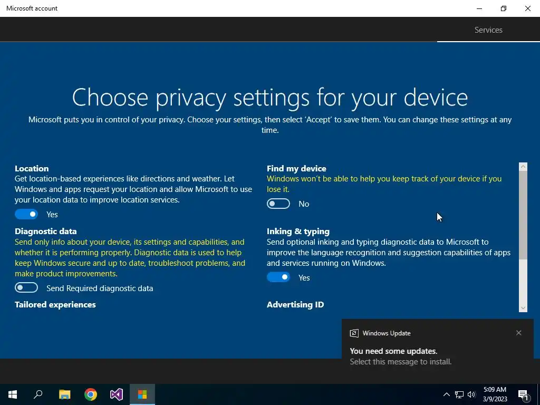Screen dimensions: 540x405
Task: Click the Advertising ID heading
Action: [295, 304]
